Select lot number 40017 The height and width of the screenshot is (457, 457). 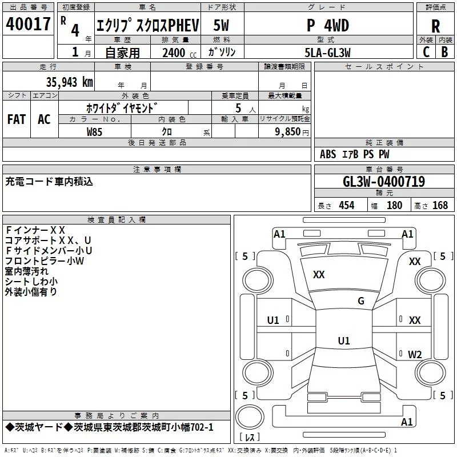pyautogui.click(x=28, y=24)
